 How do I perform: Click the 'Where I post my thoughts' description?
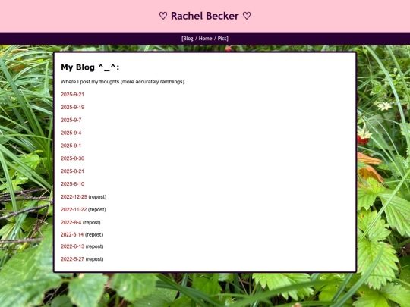click(x=123, y=82)
